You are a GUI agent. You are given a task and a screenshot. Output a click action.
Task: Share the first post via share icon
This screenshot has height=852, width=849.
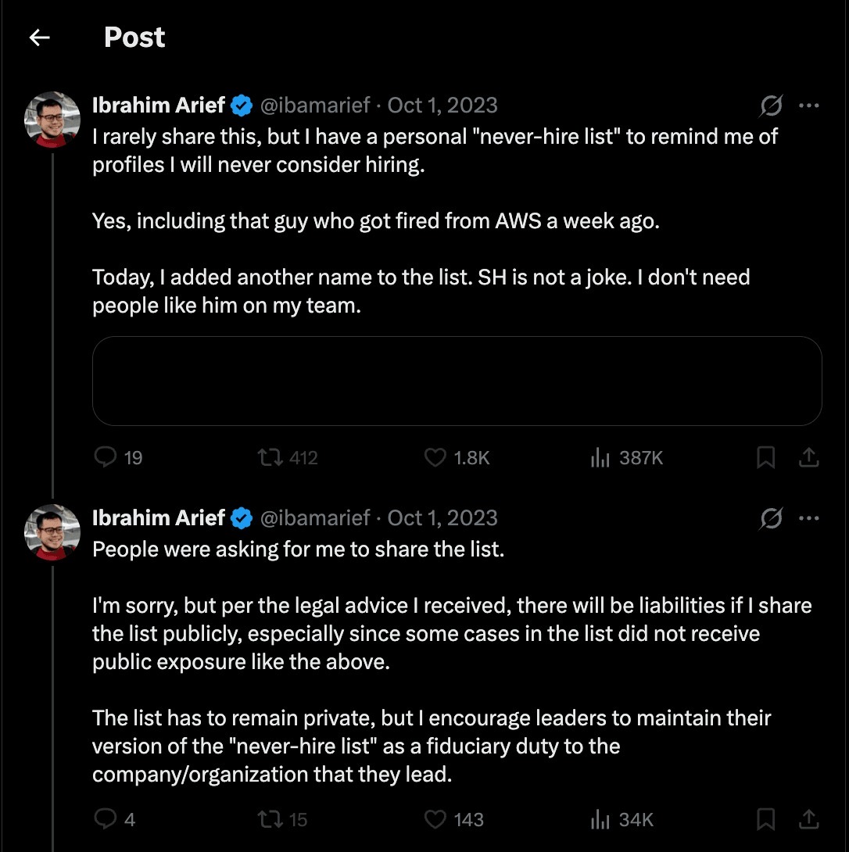pos(809,457)
